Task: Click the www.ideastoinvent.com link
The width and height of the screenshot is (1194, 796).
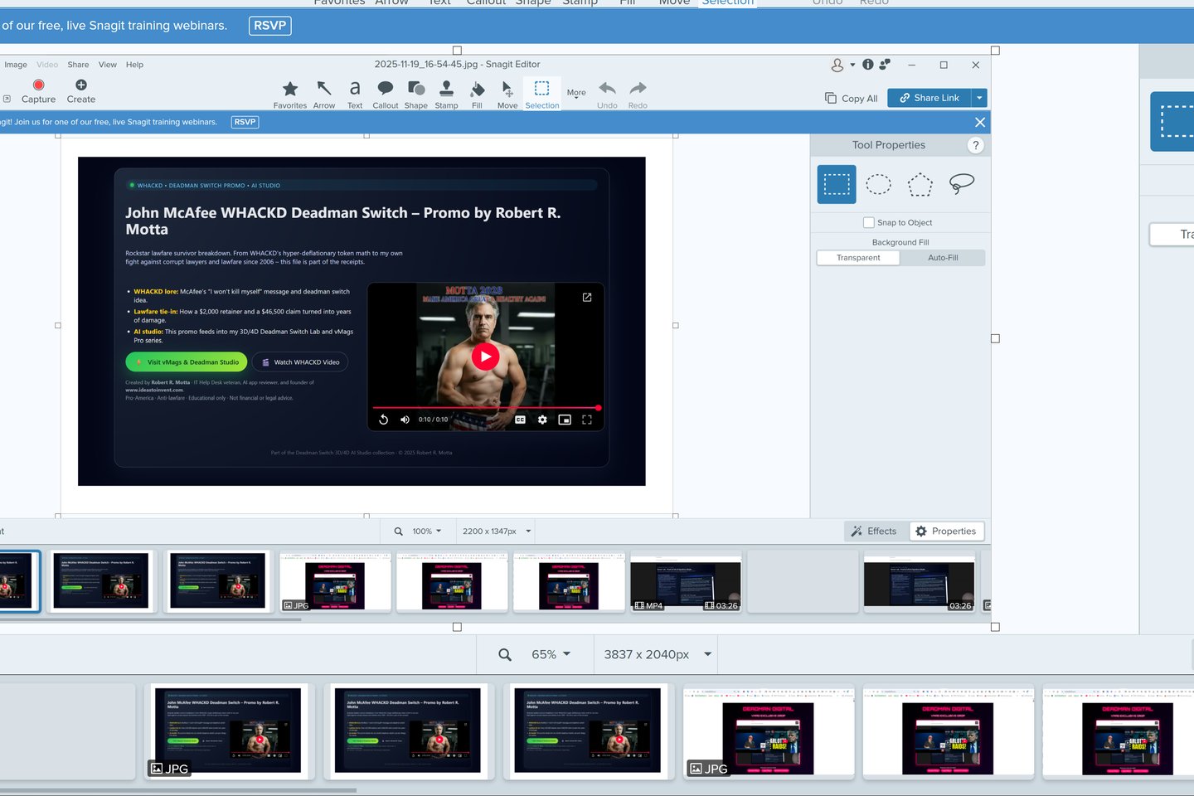Action: (x=154, y=390)
